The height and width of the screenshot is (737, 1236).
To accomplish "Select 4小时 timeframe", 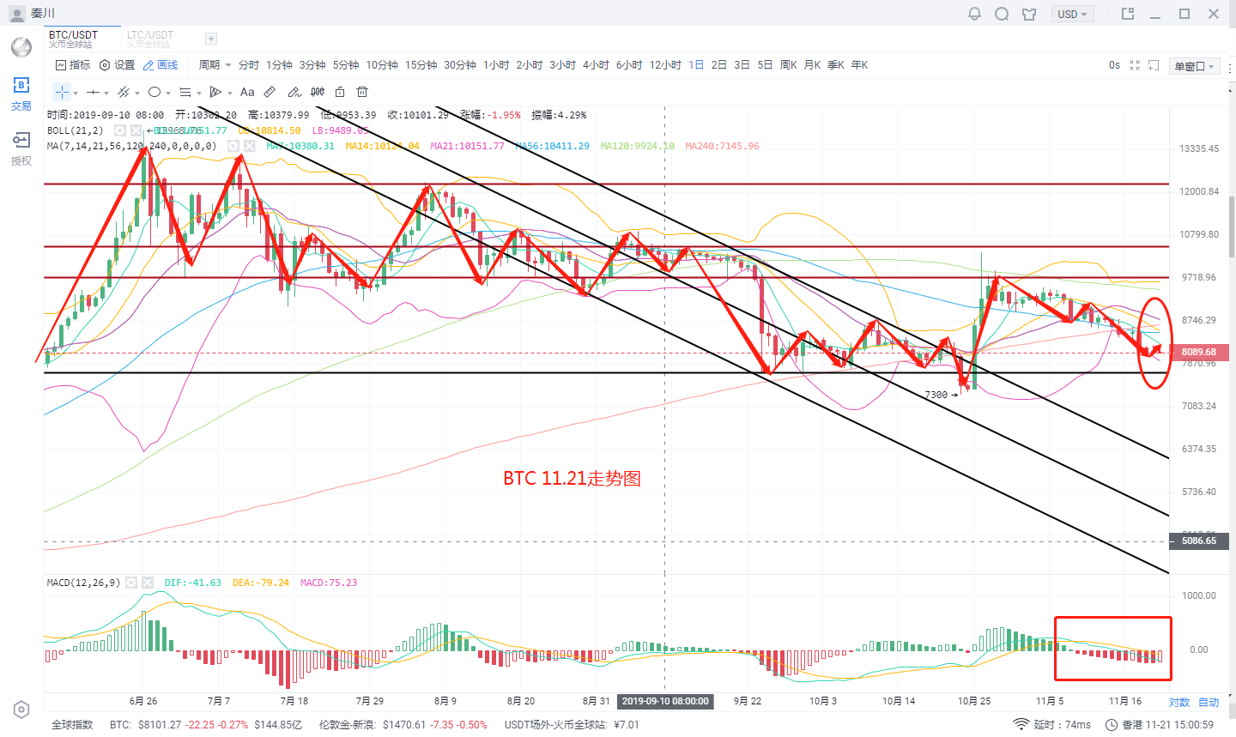I will coord(596,65).
